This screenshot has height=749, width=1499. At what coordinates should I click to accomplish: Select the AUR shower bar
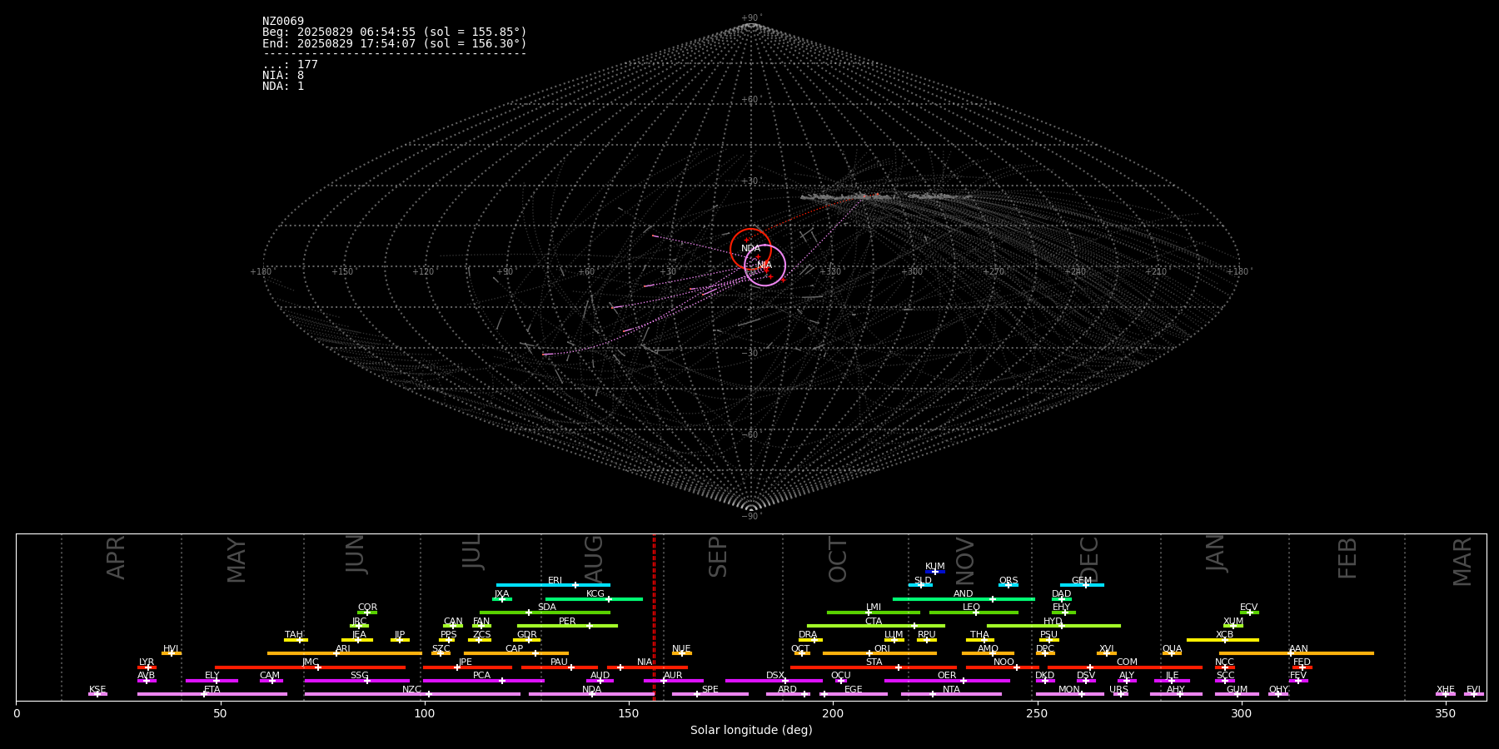(x=674, y=681)
